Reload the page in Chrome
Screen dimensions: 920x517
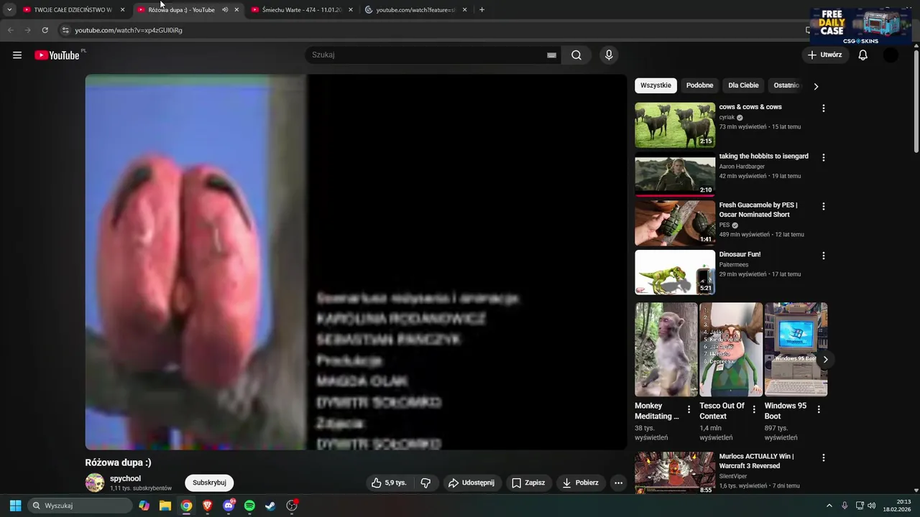[x=45, y=30]
